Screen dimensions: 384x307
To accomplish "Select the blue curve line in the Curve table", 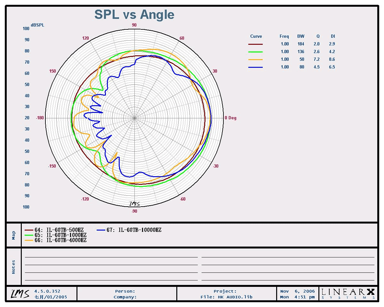I will coord(255,67).
